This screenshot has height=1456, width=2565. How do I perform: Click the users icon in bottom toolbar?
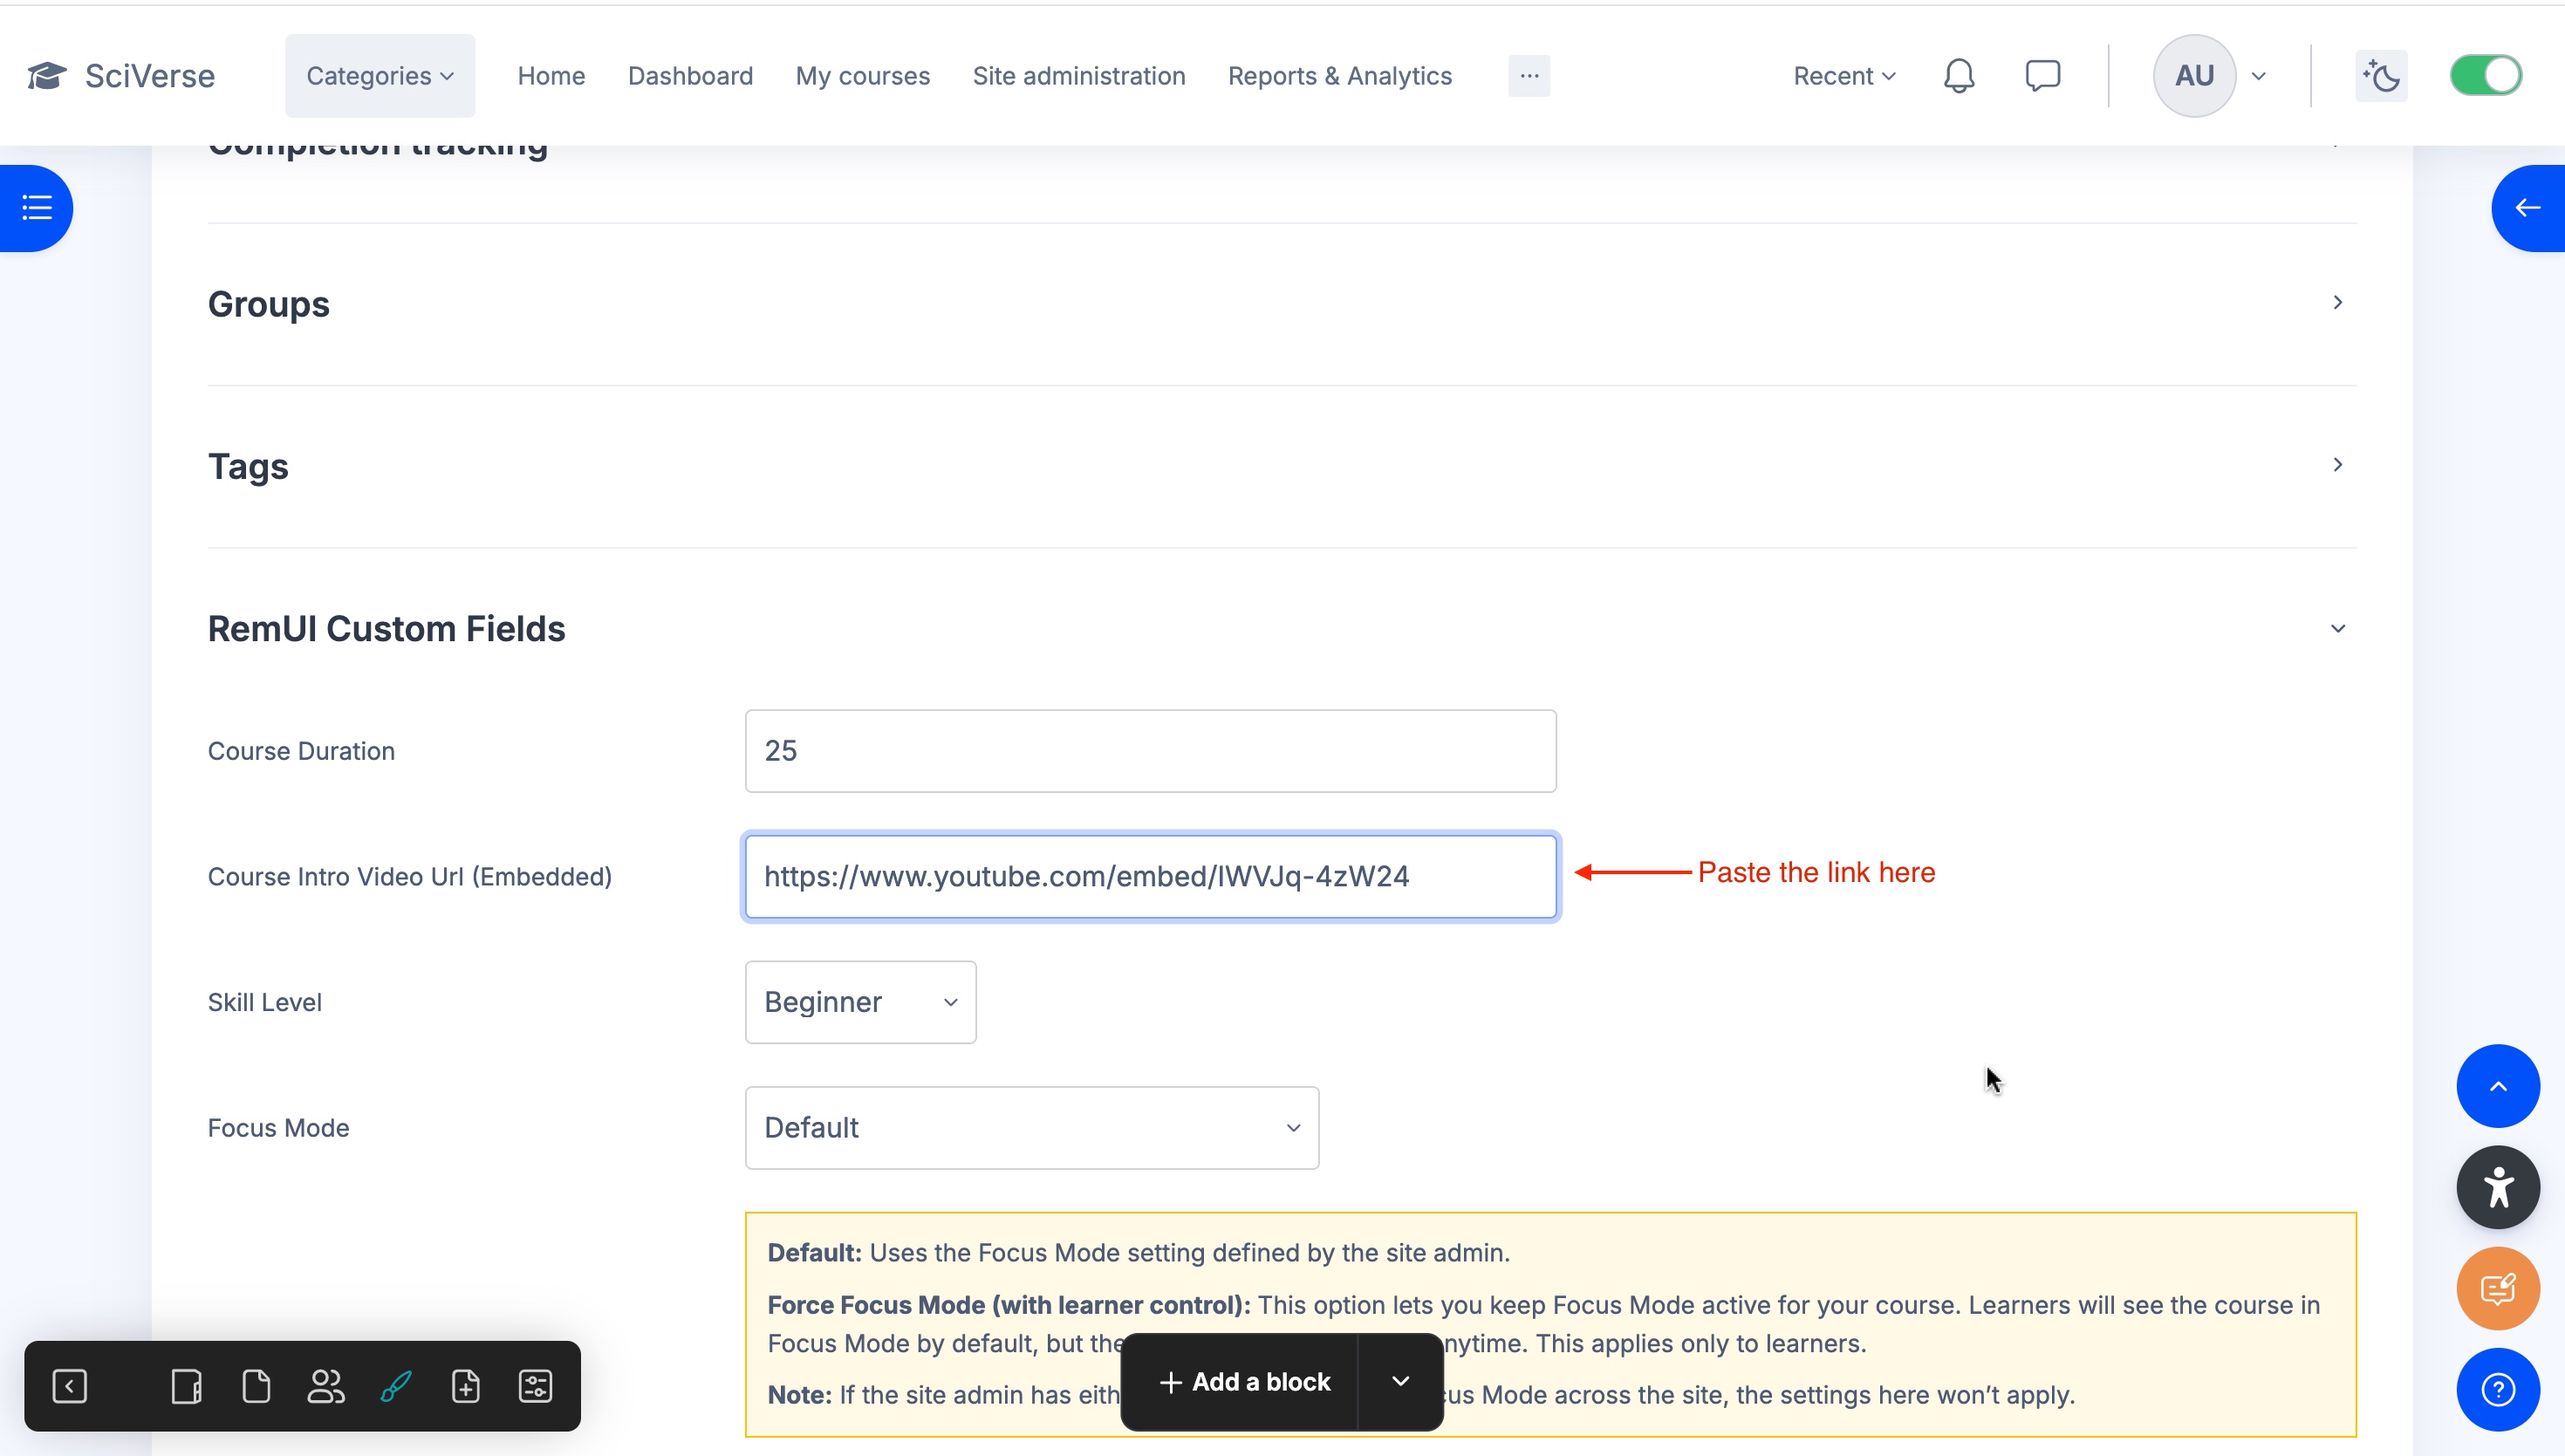(x=326, y=1386)
